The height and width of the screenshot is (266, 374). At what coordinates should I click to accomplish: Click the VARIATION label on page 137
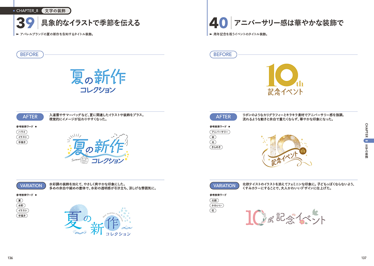click(224, 185)
